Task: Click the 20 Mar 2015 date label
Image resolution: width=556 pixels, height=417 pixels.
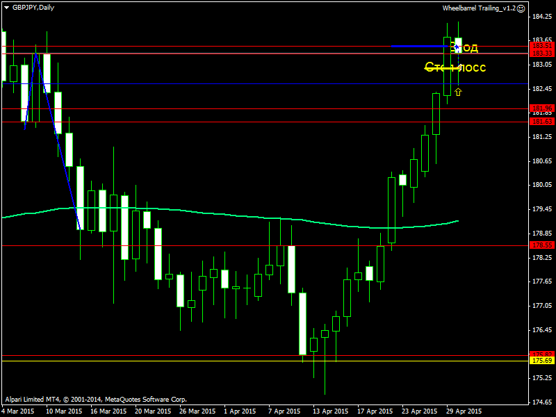Action: point(153,411)
